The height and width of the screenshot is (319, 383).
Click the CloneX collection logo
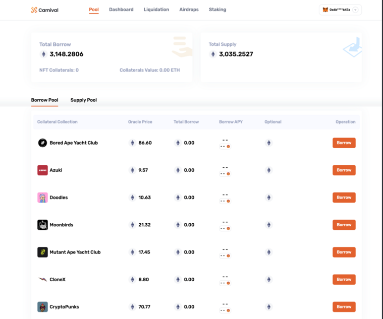click(42, 279)
